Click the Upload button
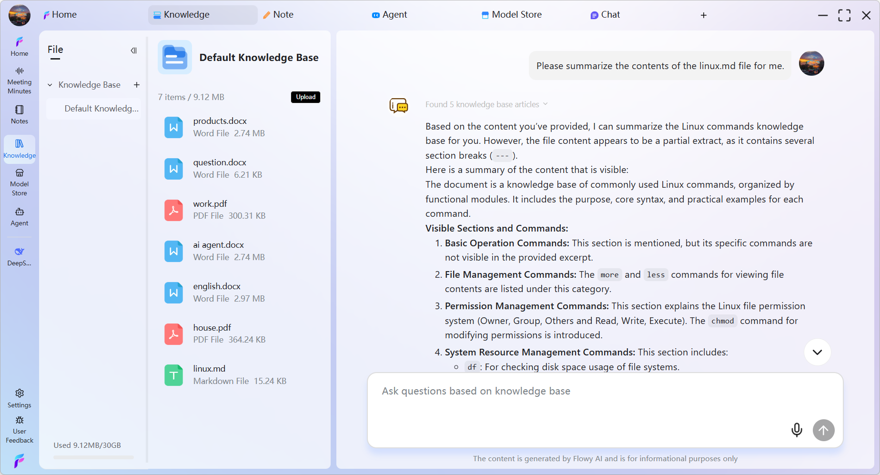 click(x=305, y=97)
